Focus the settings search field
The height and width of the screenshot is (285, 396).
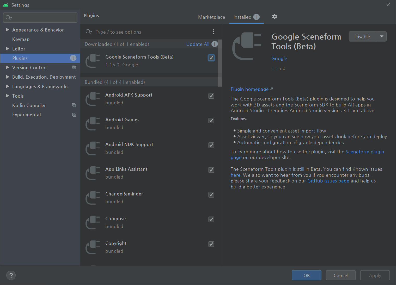pos(40,17)
